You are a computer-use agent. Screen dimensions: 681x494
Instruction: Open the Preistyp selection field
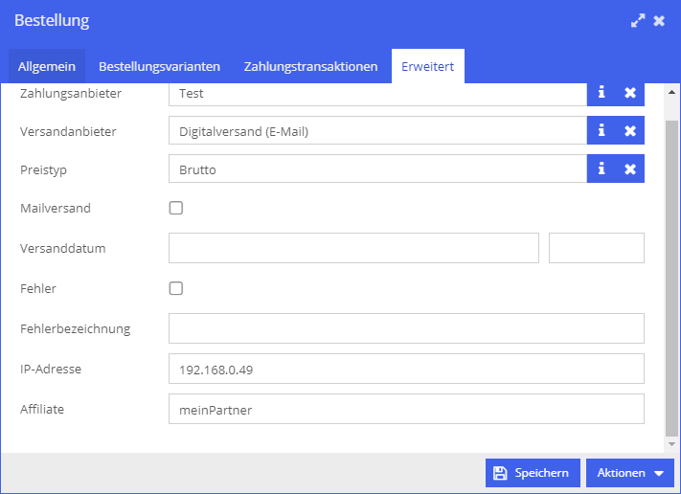click(x=377, y=168)
